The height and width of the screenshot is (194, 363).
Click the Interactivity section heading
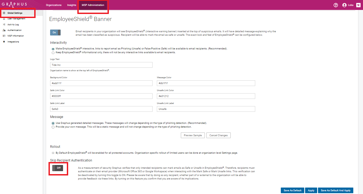[x=58, y=43]
